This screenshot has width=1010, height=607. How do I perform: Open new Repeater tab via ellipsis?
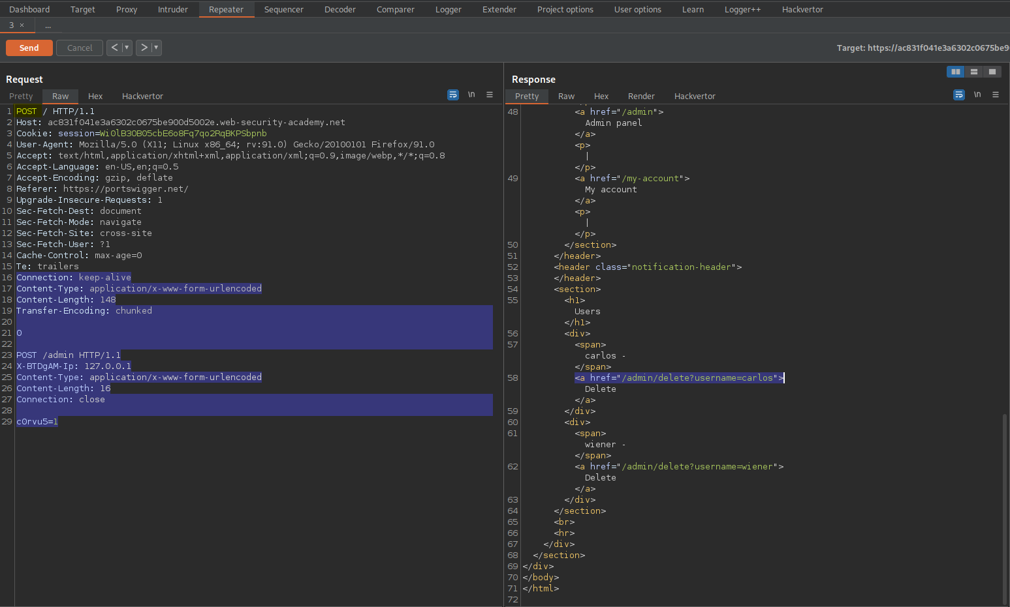(48, 25)
